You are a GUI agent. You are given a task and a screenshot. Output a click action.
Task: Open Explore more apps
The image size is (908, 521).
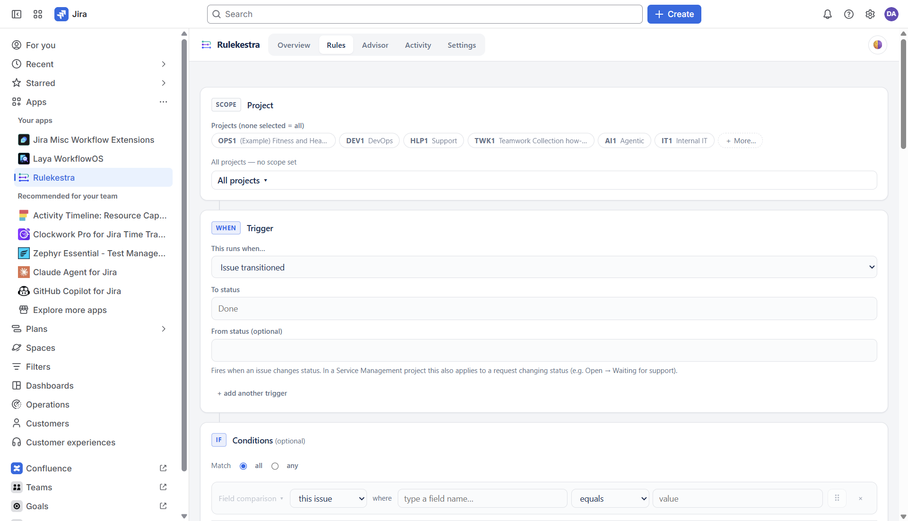93,310
